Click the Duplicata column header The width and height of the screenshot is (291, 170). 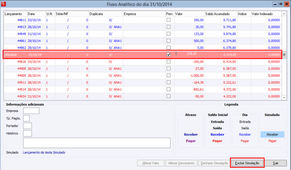[106, 14]
